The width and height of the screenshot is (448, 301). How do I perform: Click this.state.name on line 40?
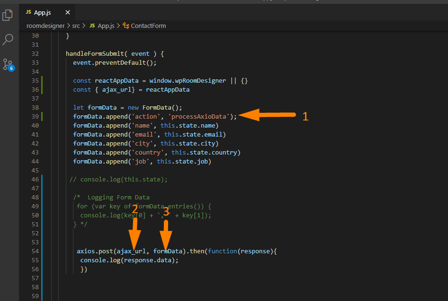(188, 125)
